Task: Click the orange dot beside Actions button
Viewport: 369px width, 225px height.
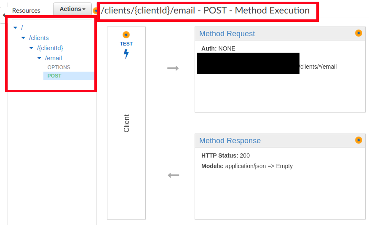Action: click(x=95, y=11)
